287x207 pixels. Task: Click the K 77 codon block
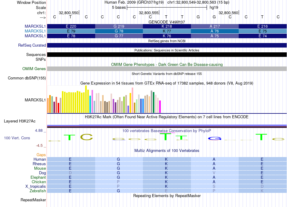(x=167, y=31)
